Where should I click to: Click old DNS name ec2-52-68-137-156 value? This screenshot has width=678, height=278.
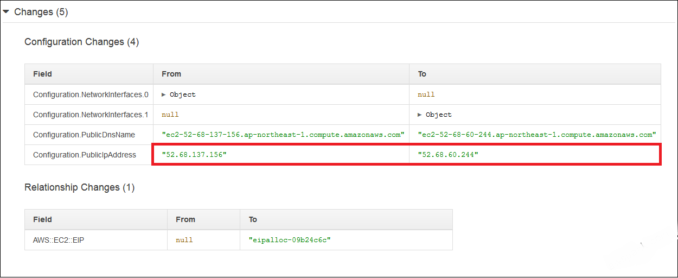pyautogui.click(x=283, y=135)
